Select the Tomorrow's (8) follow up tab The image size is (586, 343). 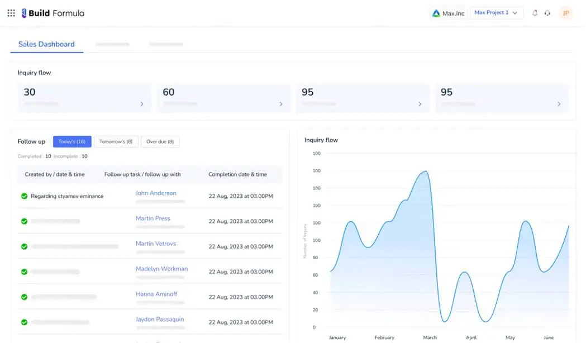[x=116, y=142]
